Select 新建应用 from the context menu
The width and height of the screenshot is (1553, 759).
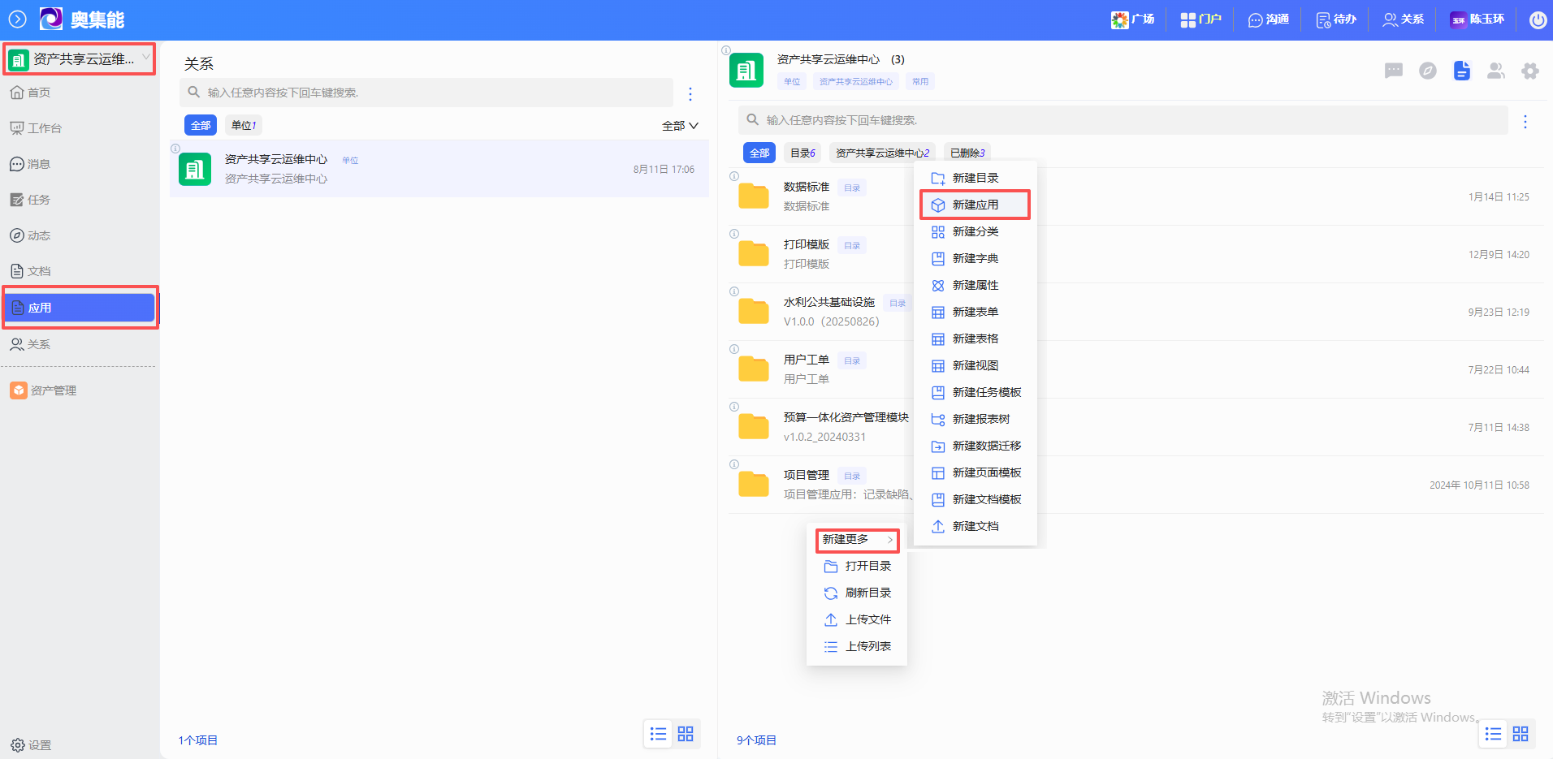click(x=975, y=205)
